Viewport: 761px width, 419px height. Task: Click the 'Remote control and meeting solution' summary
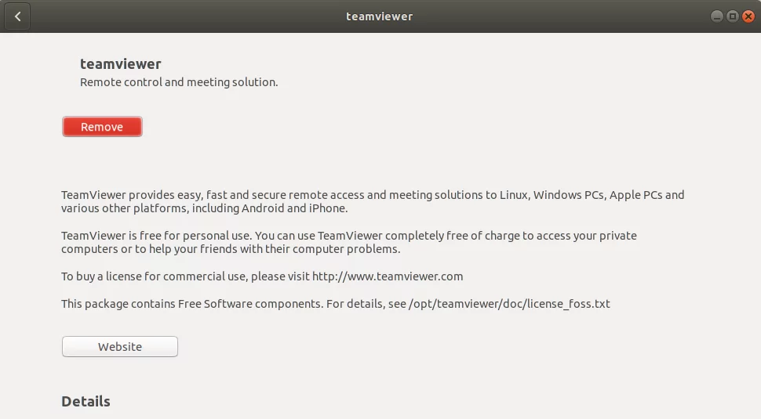click(x=179, y=82)
